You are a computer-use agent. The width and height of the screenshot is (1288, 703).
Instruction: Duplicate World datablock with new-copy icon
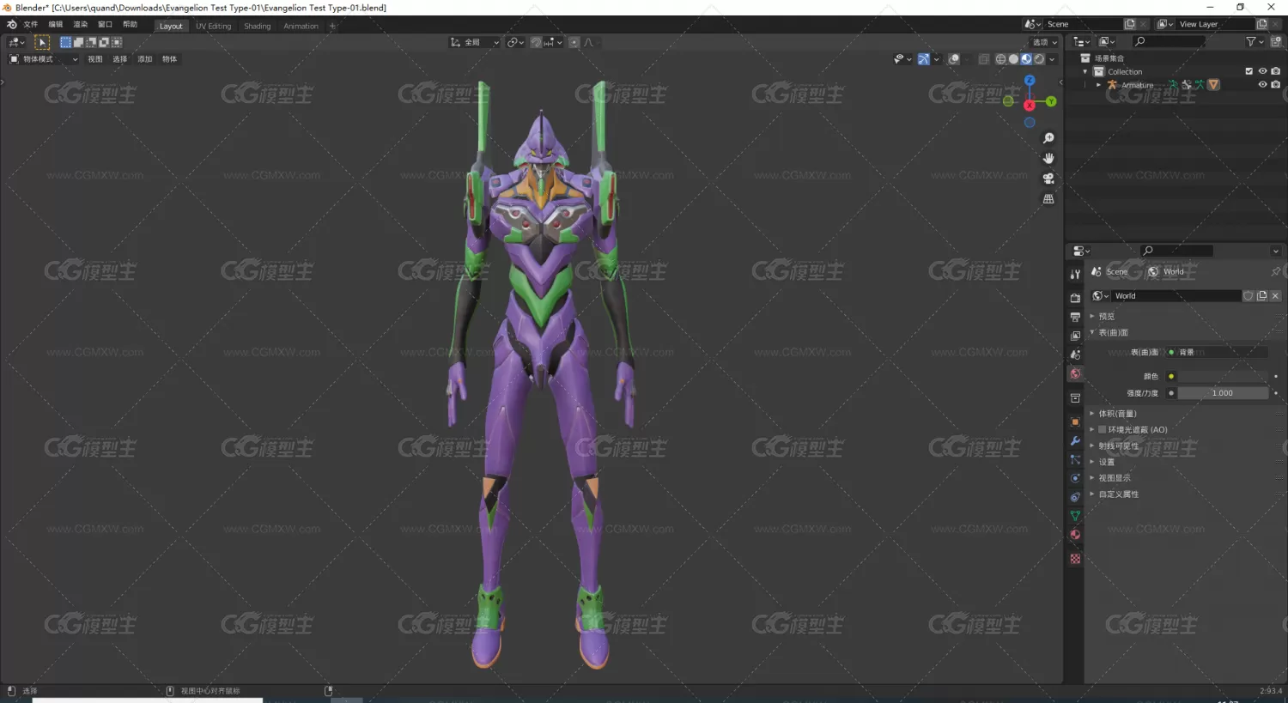click(x=1261, y=296)
